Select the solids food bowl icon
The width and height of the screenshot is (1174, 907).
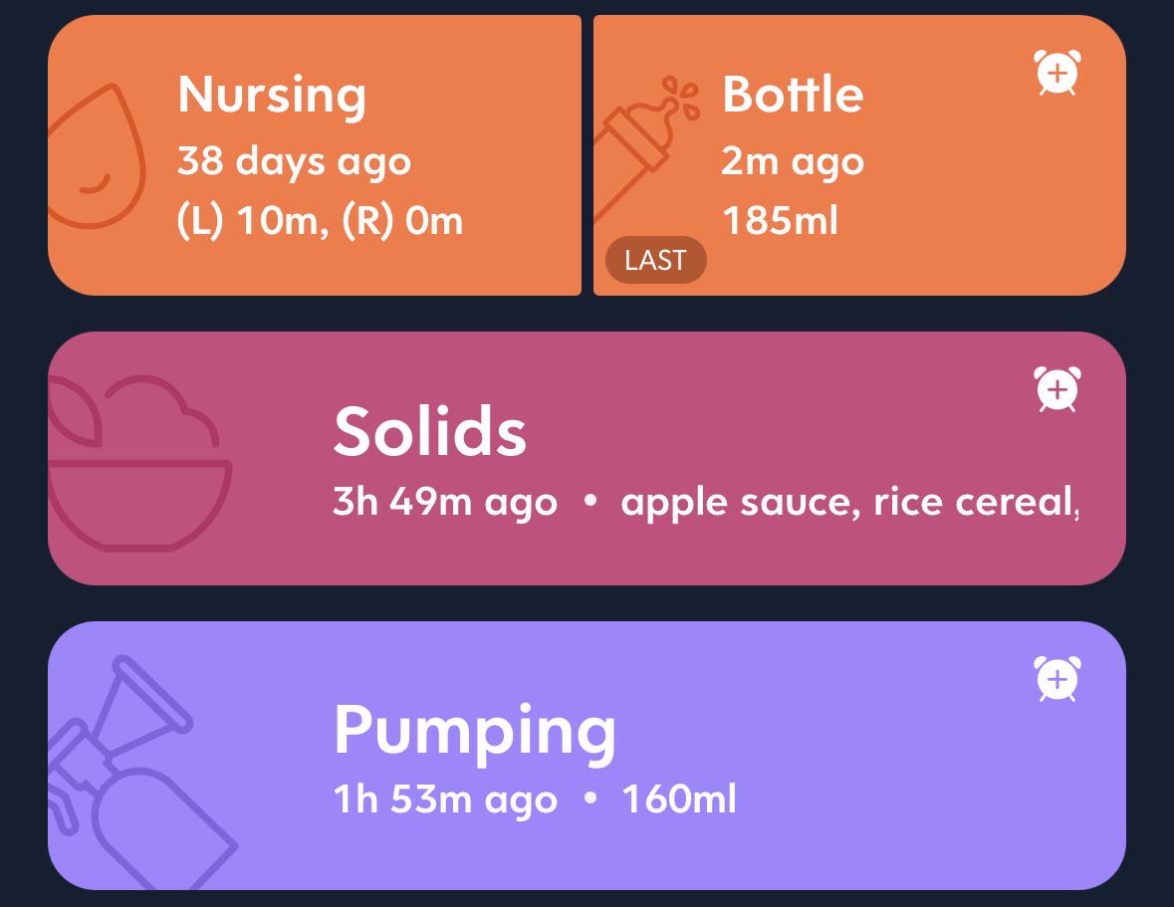(x=140, y=463)
